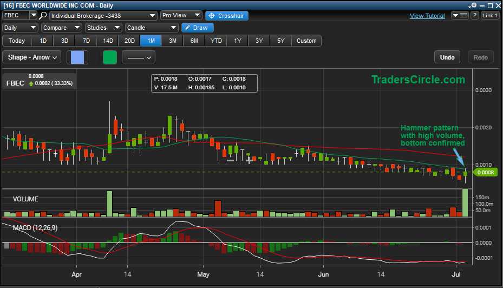Viewport: 503px width, 288px height.
Task: Select the Custom time range
Action: click(x=306, y=41)
